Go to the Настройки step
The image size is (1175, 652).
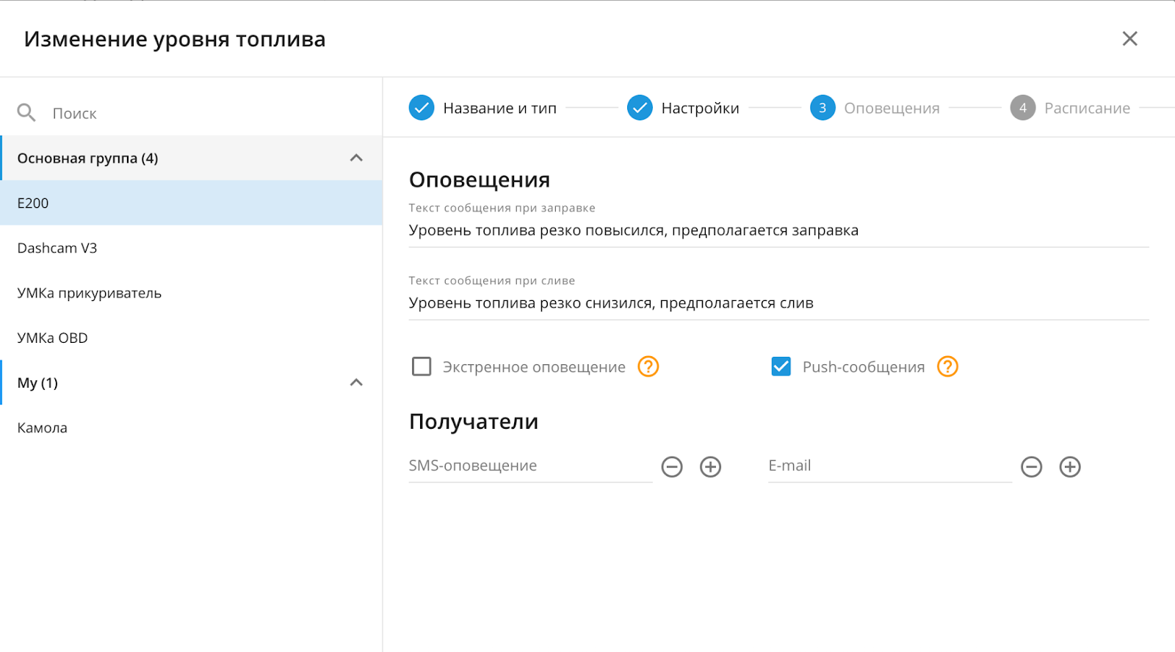(684, 108)
